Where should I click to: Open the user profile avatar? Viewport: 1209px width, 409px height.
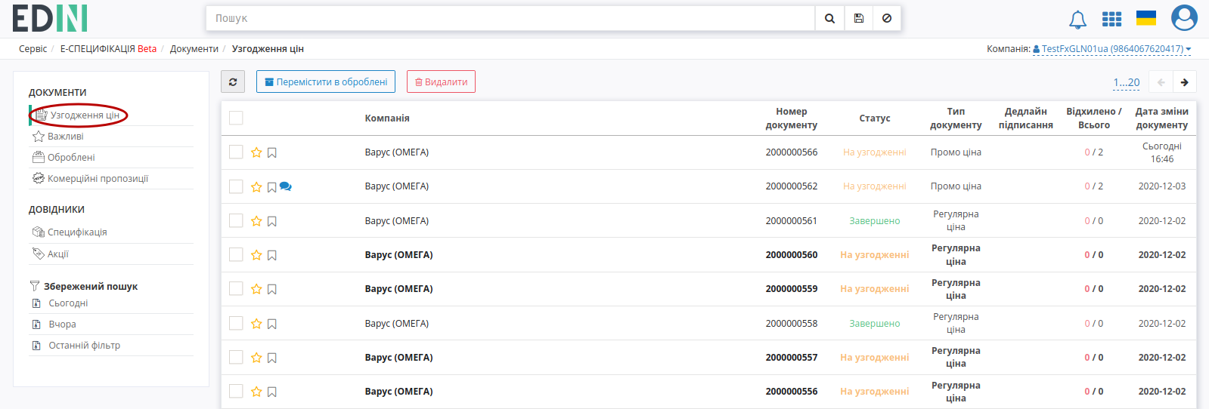(x=1184, y=18)
